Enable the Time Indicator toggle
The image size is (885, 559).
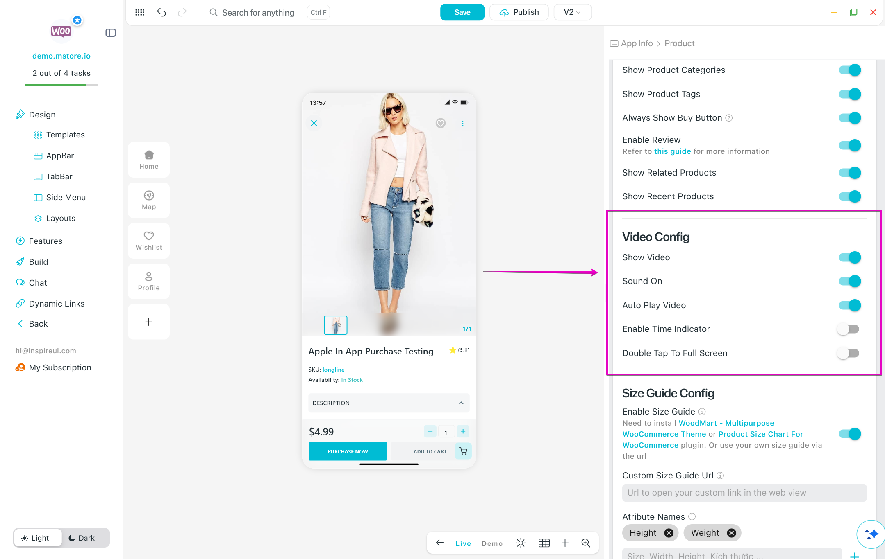pos(849,329)
